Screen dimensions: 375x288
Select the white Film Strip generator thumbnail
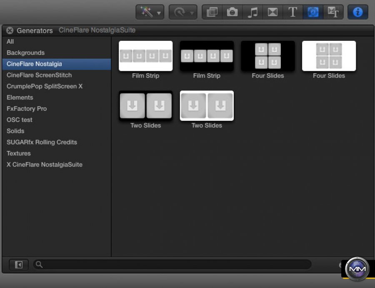tap(145, 56)
